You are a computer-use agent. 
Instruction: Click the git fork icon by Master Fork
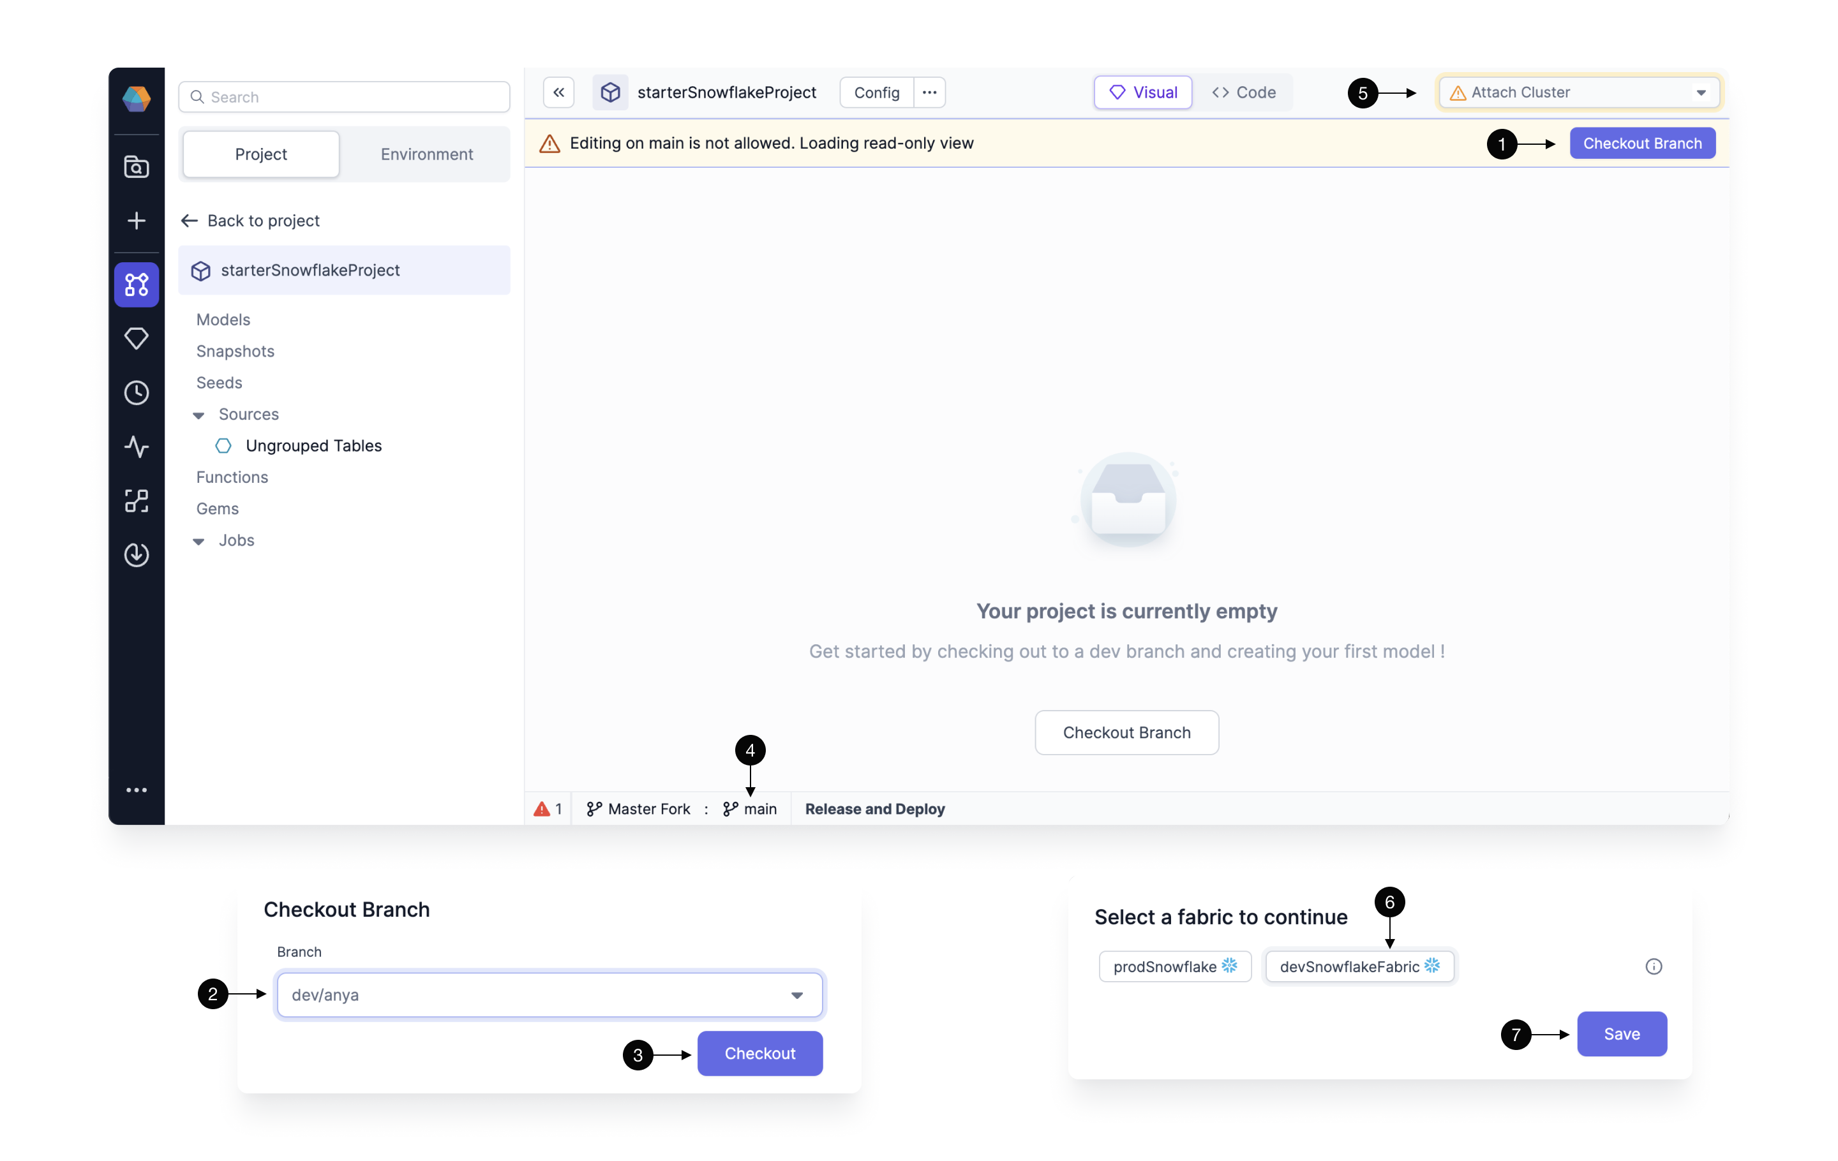point(594,809)
